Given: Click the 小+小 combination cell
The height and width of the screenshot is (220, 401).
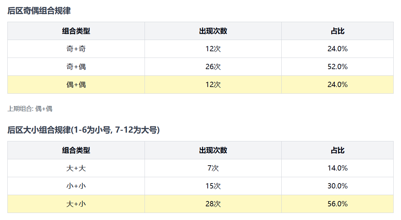Looking at the screenshot, I should click(x=76, y=186).
